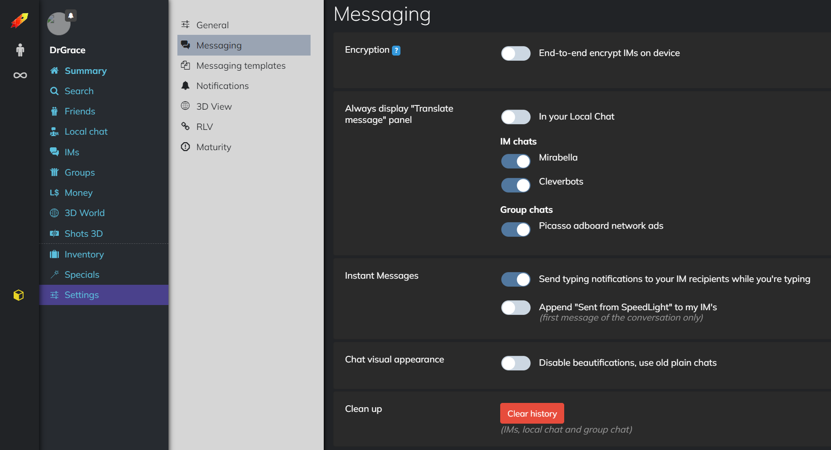Open the Notifications settings section
This screenshot has height=450, width=831.
(x=244, y=86)
